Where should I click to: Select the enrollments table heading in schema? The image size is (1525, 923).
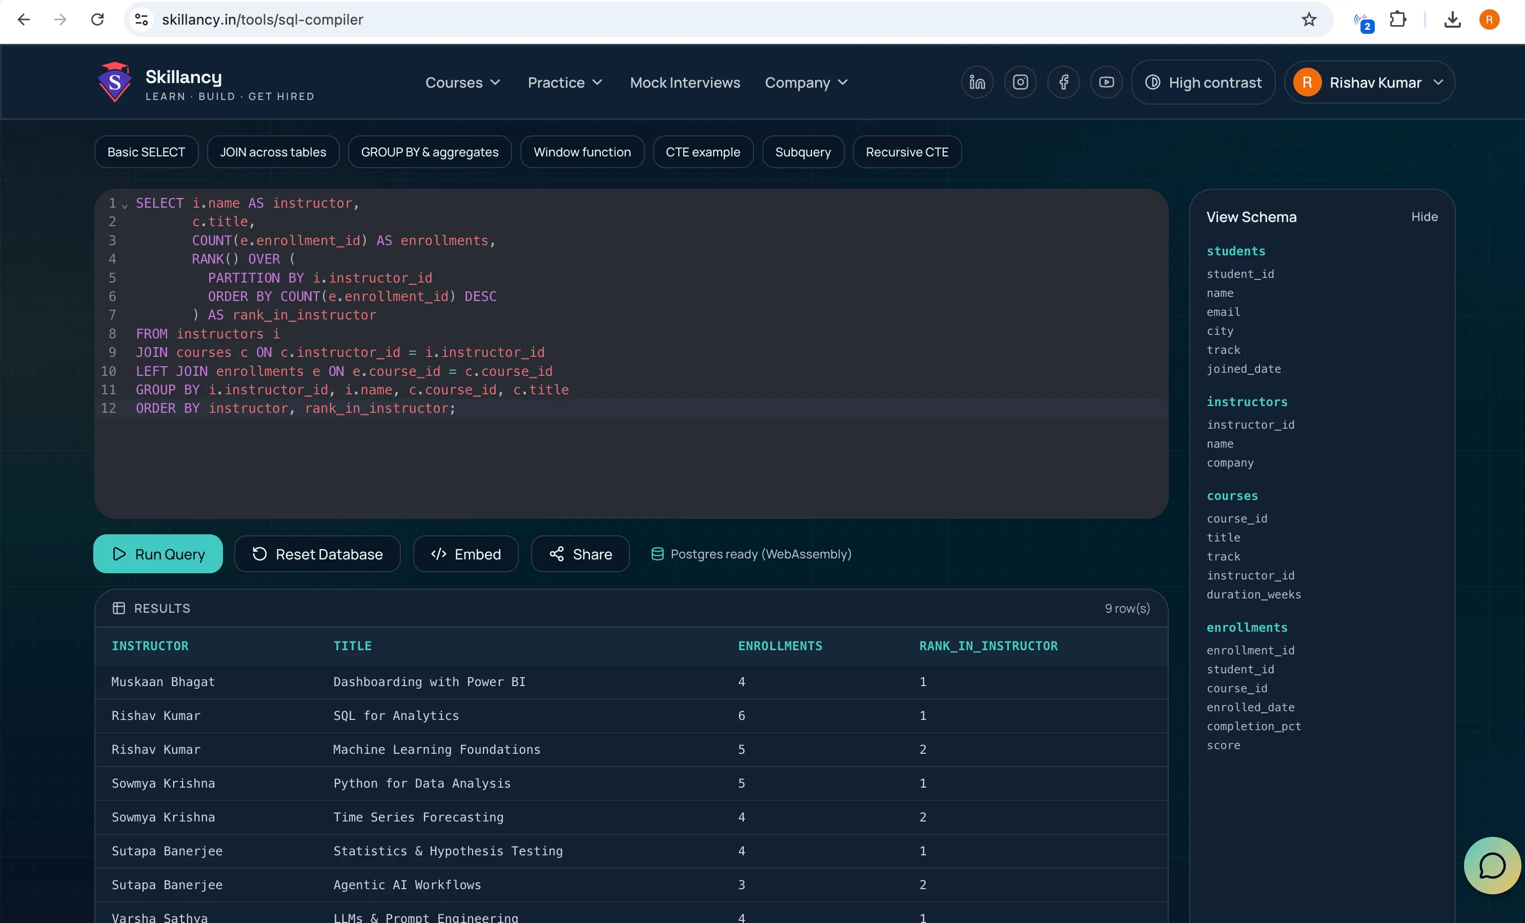pos(1247,628)
